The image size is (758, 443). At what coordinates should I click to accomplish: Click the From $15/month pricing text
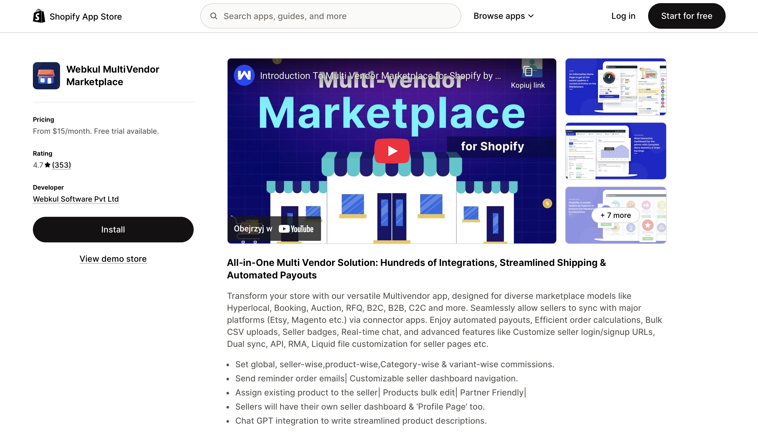[x=96, y=131]
